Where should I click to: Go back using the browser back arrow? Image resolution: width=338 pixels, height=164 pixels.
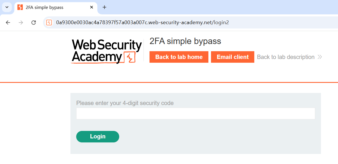point(8,22)
